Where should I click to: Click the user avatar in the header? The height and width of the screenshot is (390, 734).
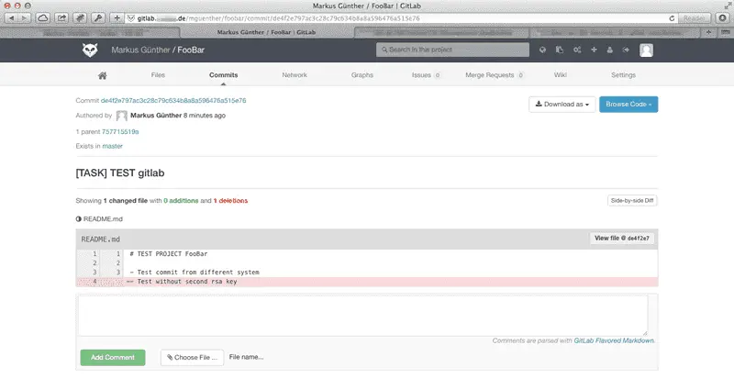point(646,50)
